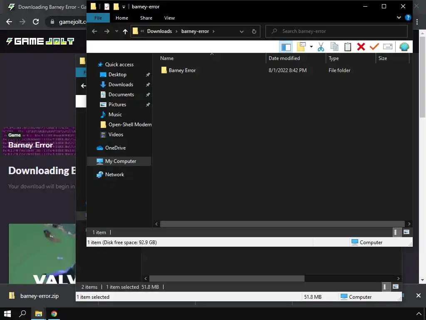Open Videos in navigation pane
This screenshot has width=426, height=320.
[116, 135]
